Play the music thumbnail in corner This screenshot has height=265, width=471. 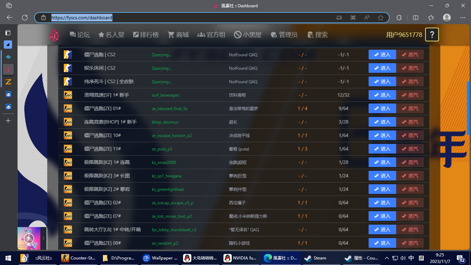pyautogui.click(x=29, y=238)
